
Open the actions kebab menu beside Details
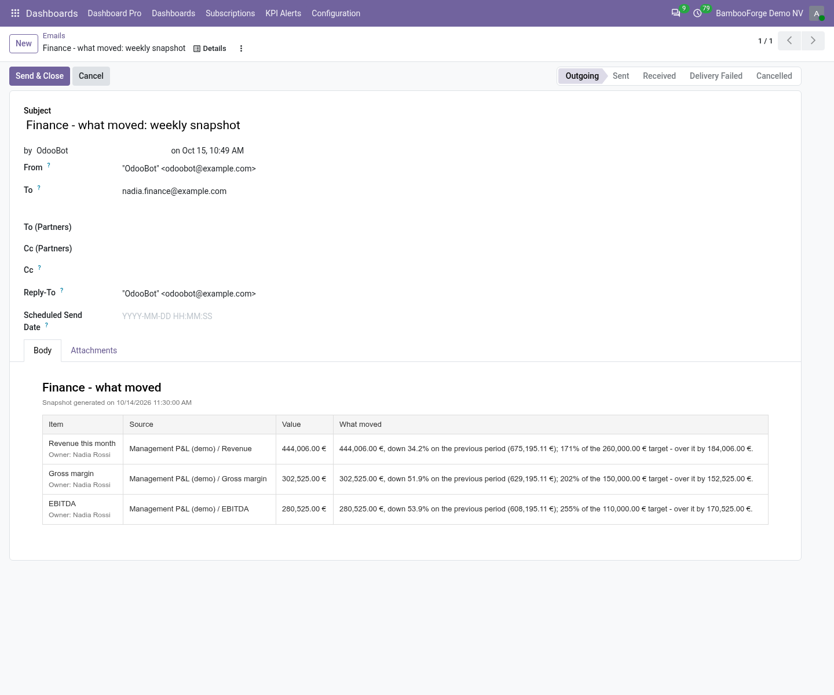pyautogui.click(x=241, y=49)
